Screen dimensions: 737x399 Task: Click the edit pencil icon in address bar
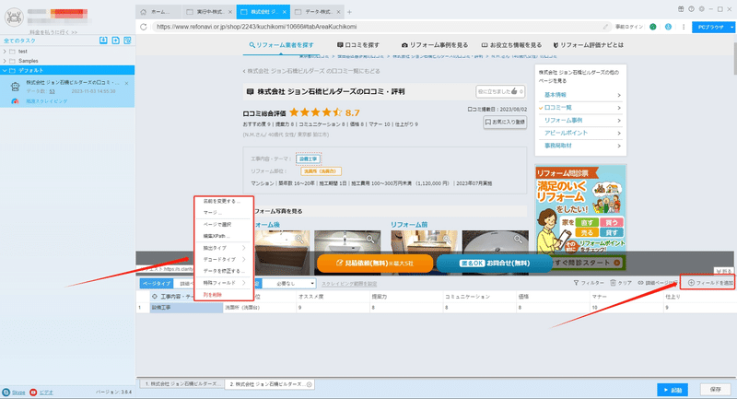605,27
